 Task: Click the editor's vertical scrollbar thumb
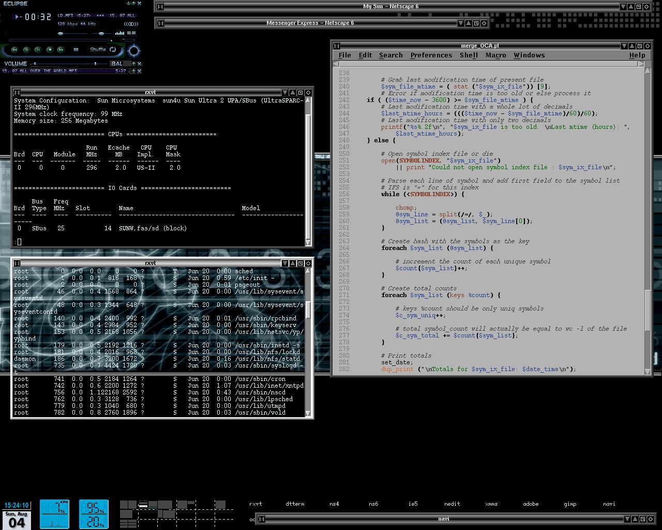click(x=648, y=310)
